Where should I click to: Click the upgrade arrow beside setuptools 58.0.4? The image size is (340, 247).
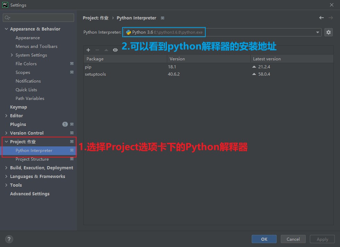click(x=254, y=74)
